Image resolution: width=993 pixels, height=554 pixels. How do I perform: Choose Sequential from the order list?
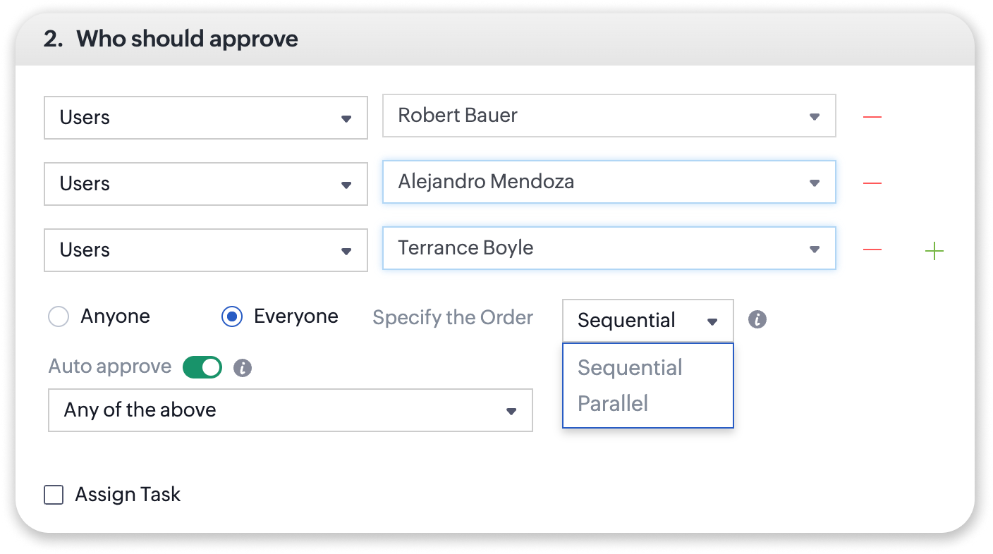click(630, 368)
